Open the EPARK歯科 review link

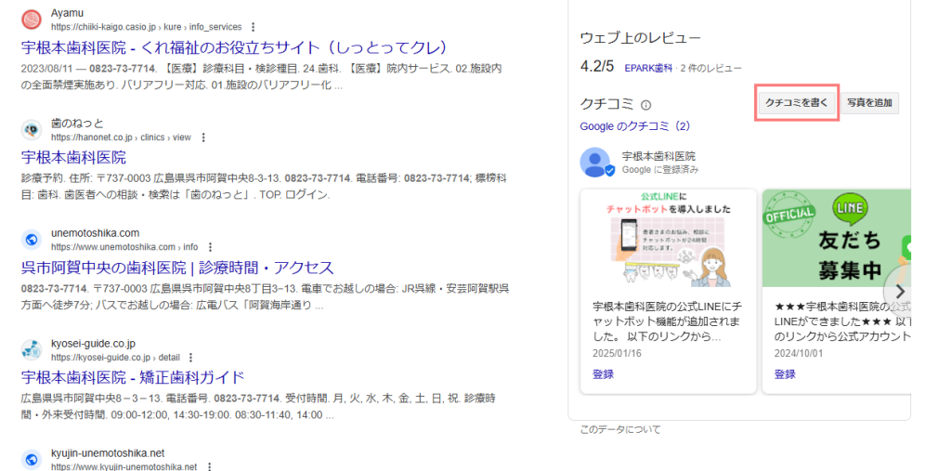pos(649,68)
